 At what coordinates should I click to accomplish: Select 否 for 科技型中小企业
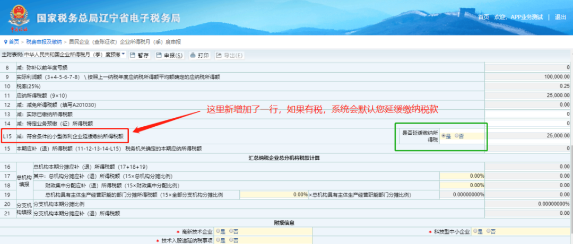pyautogui.click(x=488, y=231)
